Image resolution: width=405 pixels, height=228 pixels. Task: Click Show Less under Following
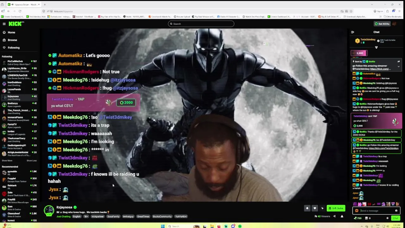(x=32, y=161)
